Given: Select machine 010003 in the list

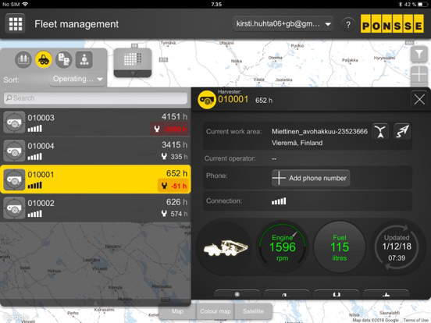Looking at the screenshot, I should [x=95, y=122].
